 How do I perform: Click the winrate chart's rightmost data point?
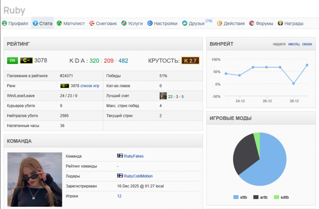[x=307, y=65]
